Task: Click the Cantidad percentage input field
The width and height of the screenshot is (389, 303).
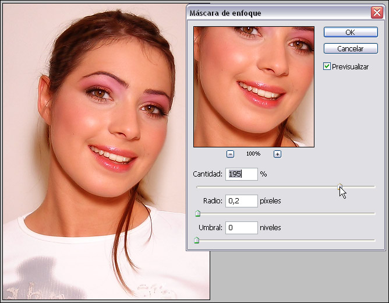Action: click(x=241, y=174)
